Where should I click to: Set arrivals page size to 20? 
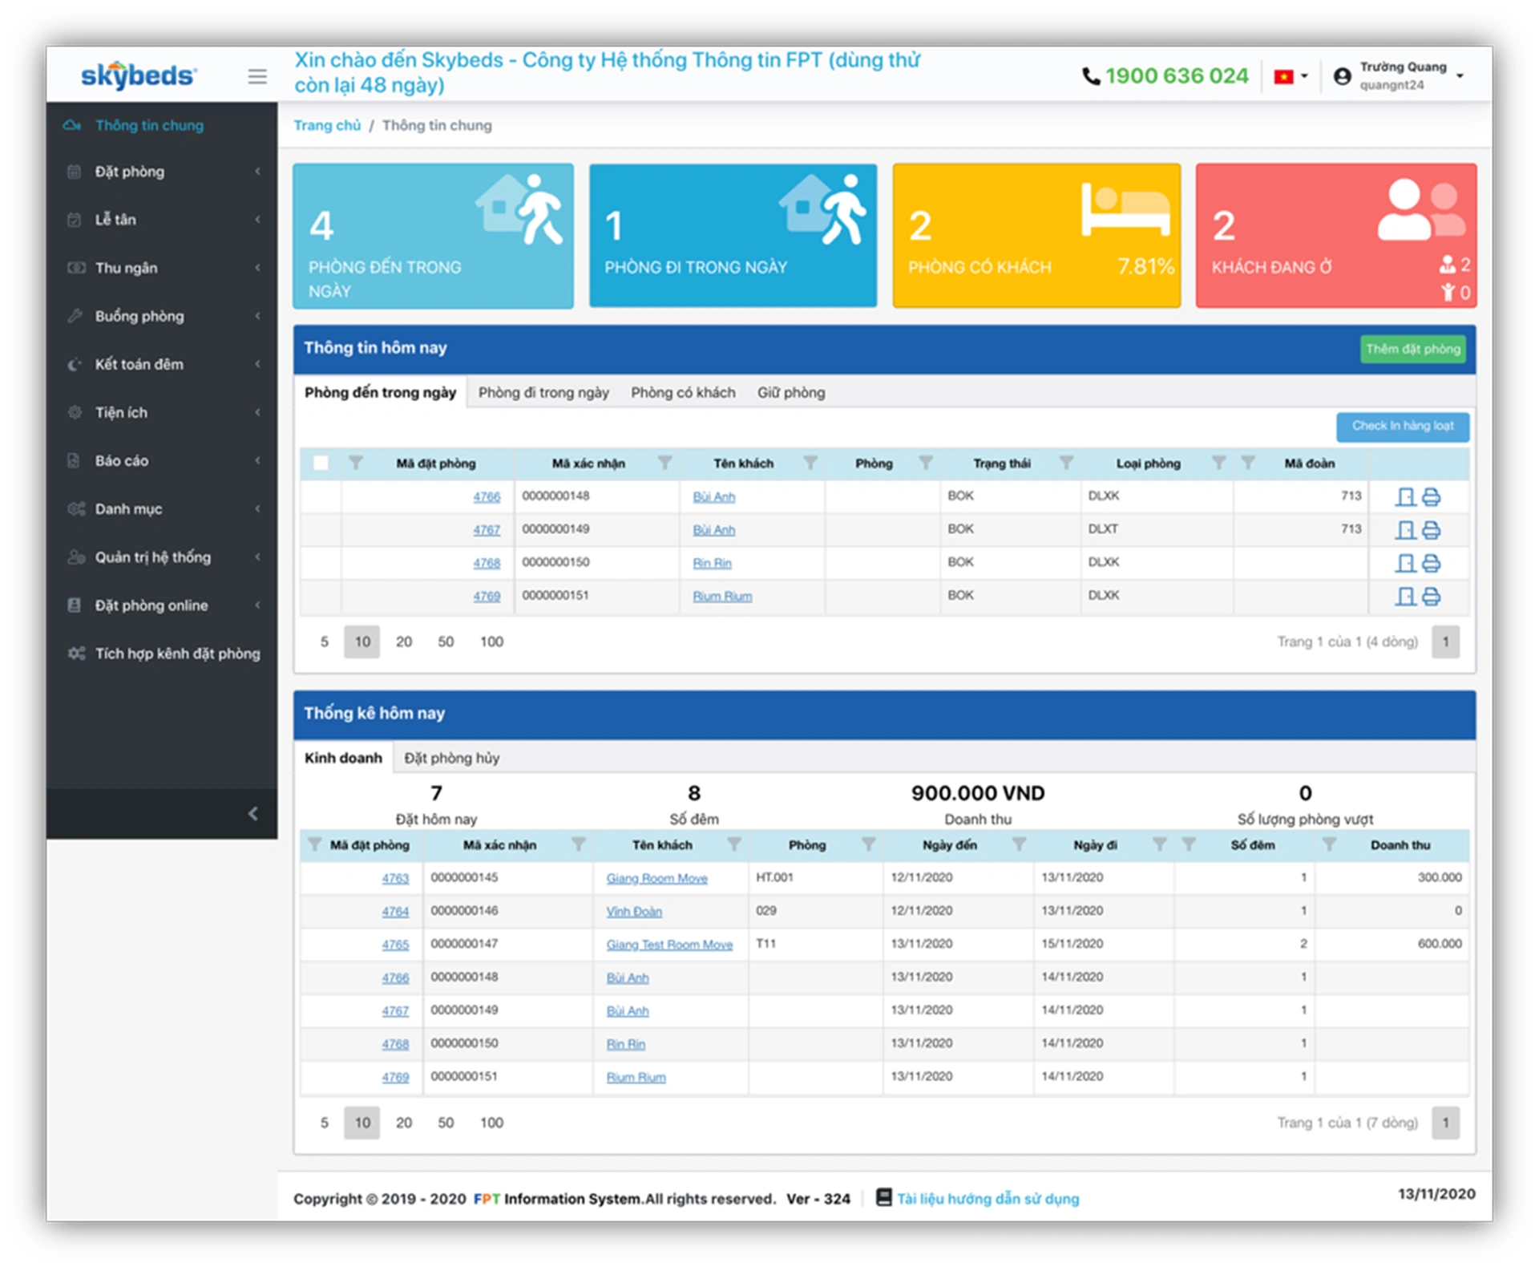(x=404, y=642)
